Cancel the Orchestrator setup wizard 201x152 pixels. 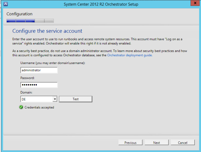click(x=183, y=143)
